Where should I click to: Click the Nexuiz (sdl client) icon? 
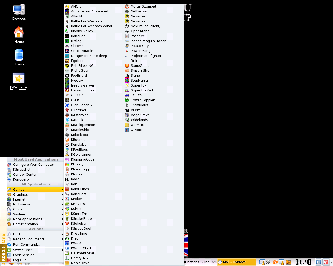[x=127, y=26]
